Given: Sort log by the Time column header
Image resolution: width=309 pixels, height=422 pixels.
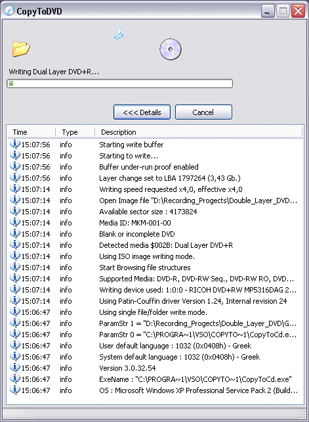Looking at the screenshot, I should pyautogui.click(x=31, y=132).
